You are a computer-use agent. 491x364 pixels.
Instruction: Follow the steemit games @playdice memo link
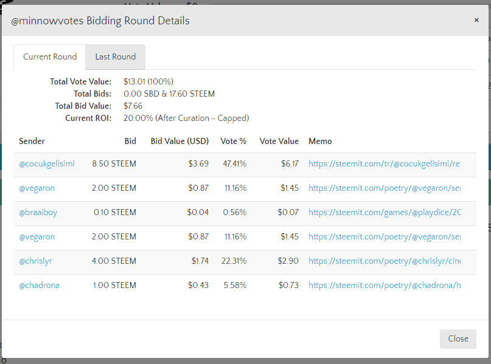click(x=384, y=213)
